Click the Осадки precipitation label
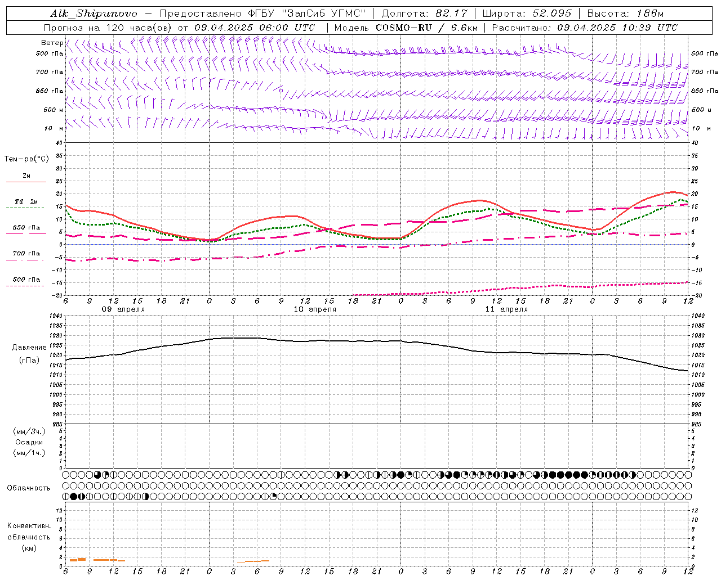Screen dimensions: 721x576 pos(29,442)
